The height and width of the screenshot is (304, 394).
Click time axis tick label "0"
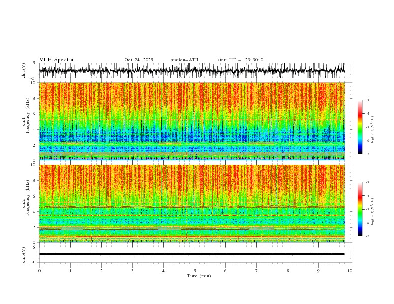39,271
